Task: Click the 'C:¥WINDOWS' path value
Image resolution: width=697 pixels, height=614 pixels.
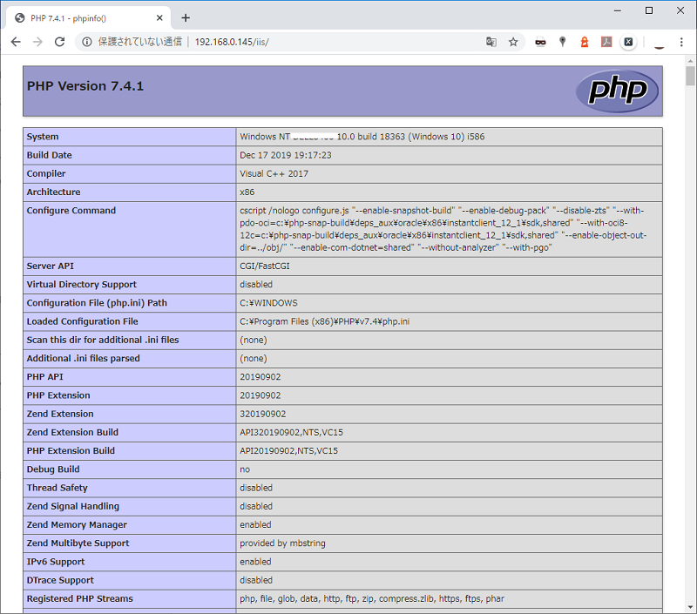Action: pos(268,303)
